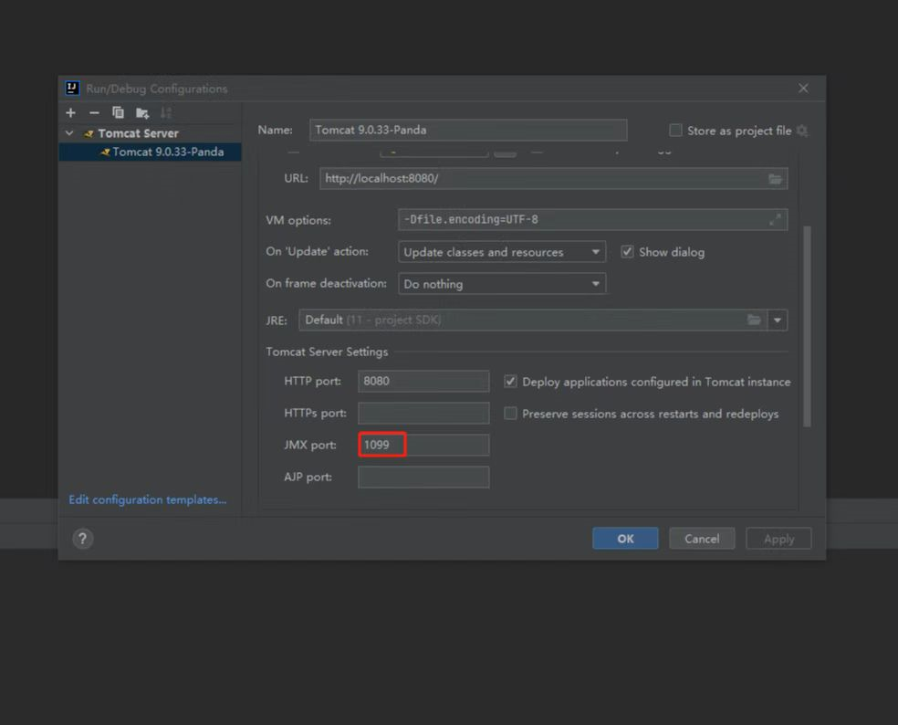Screen dimensions: 898x725
Task: Enable Preserve sessions across restarts and redeploys
Action: pyautogui.click(x=510, y=414)
